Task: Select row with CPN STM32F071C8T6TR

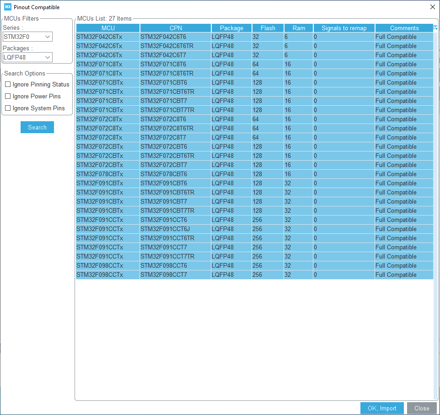Action: [x=254, y=73]
